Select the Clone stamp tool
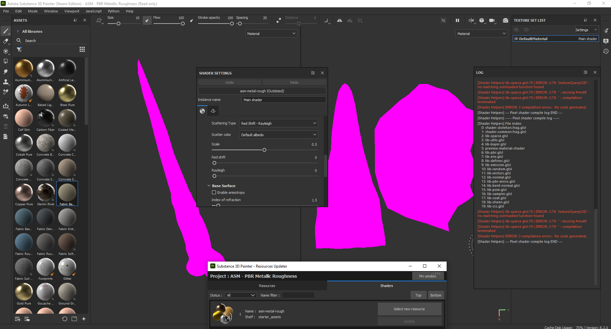 point(6,82)
